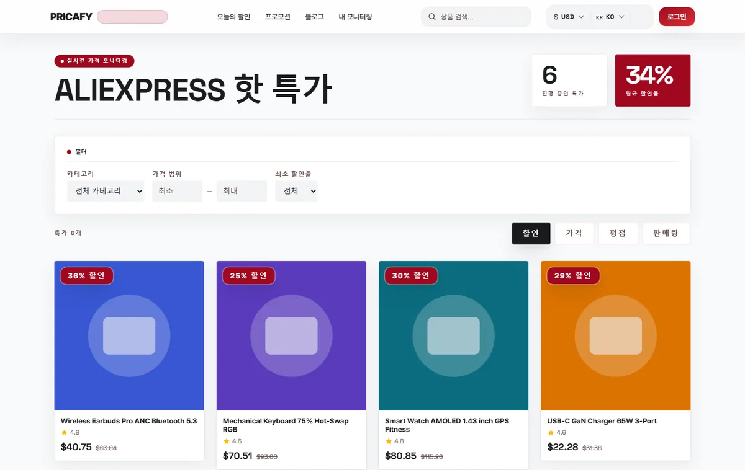Click the 진행 중인 특가 stat card
Viewport: 745px width, 470px height.
click(x=569, y=81)
